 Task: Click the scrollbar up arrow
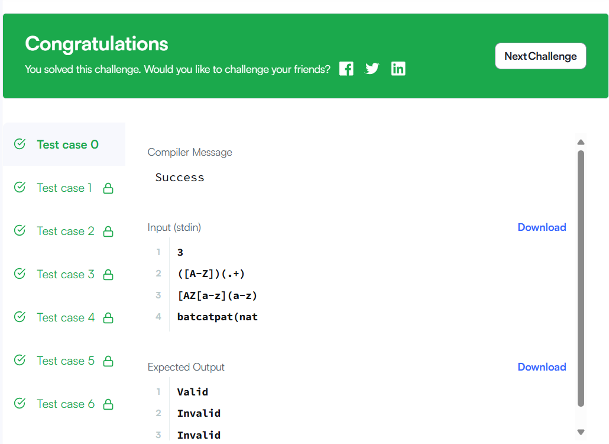coord(581,142)
